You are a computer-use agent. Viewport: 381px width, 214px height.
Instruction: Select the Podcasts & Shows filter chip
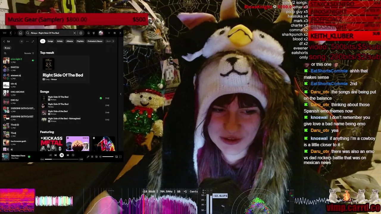tap(95, 41)
